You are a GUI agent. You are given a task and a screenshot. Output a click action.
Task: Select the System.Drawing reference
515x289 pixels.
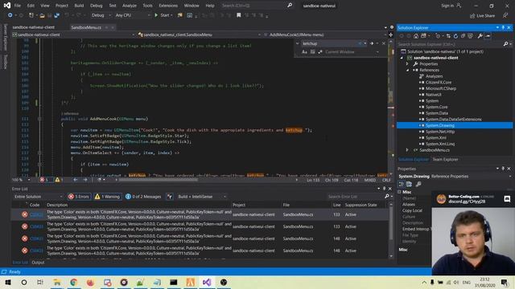(x=440, y=125)
